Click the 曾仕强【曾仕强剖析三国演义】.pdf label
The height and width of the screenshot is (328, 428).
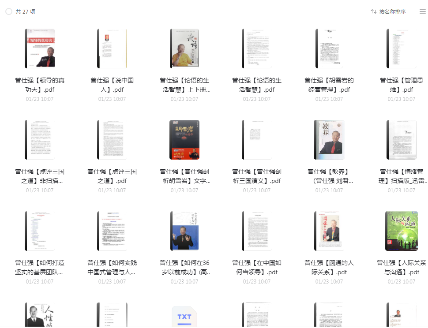point(257,176)
